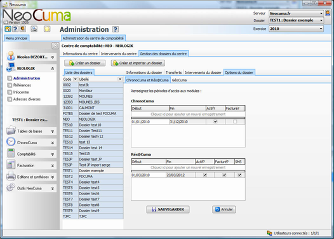Click the home icon in the toolbar
Image resolution: width=334 pixels, height=239 pixels.
pyautogui.click(x=8, y=29)
